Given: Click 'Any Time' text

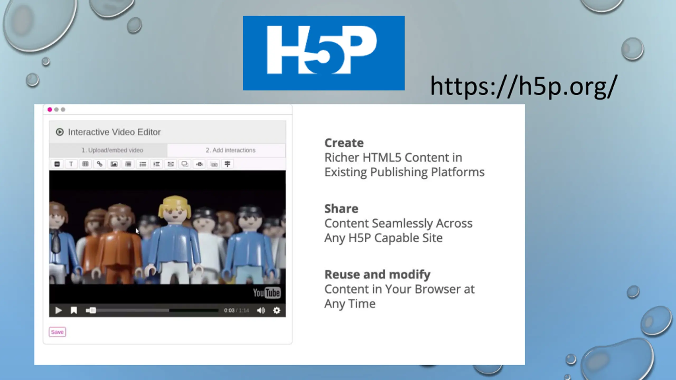Looking at the screenshot, I should (350, 304).
